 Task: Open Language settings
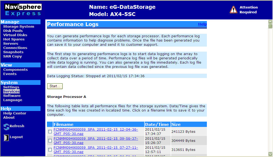[x=13, y=100]
